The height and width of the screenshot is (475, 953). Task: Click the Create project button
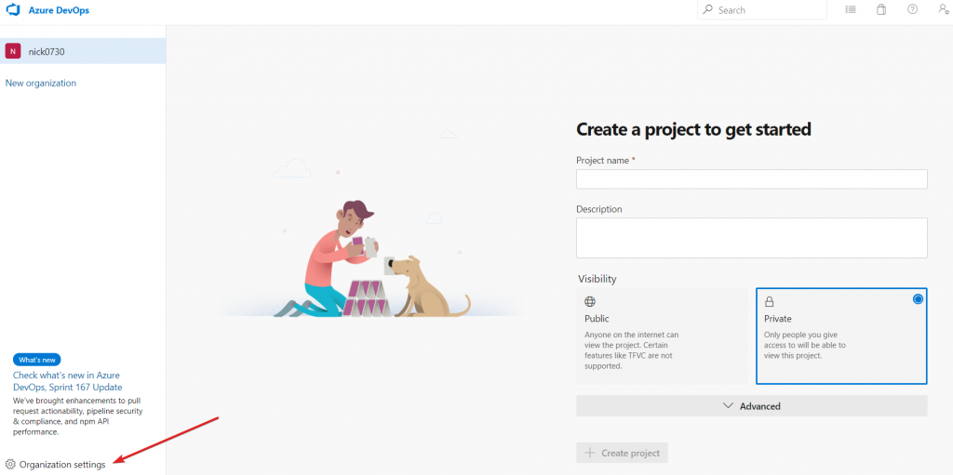coord(623,453)
